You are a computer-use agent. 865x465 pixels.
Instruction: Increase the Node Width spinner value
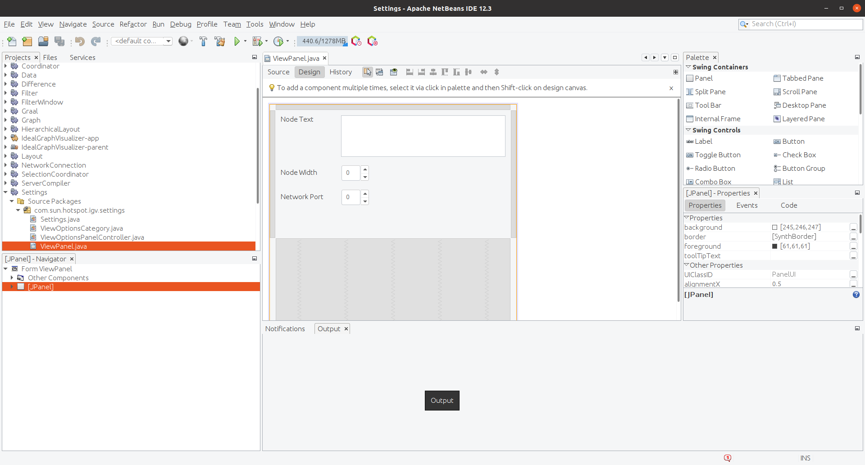[x=365, y=169]
